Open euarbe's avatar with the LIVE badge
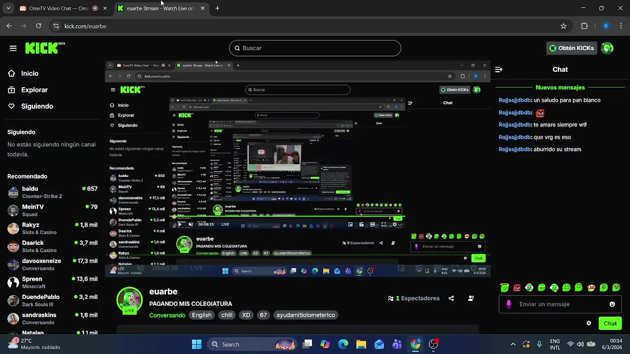 (129, 300)
